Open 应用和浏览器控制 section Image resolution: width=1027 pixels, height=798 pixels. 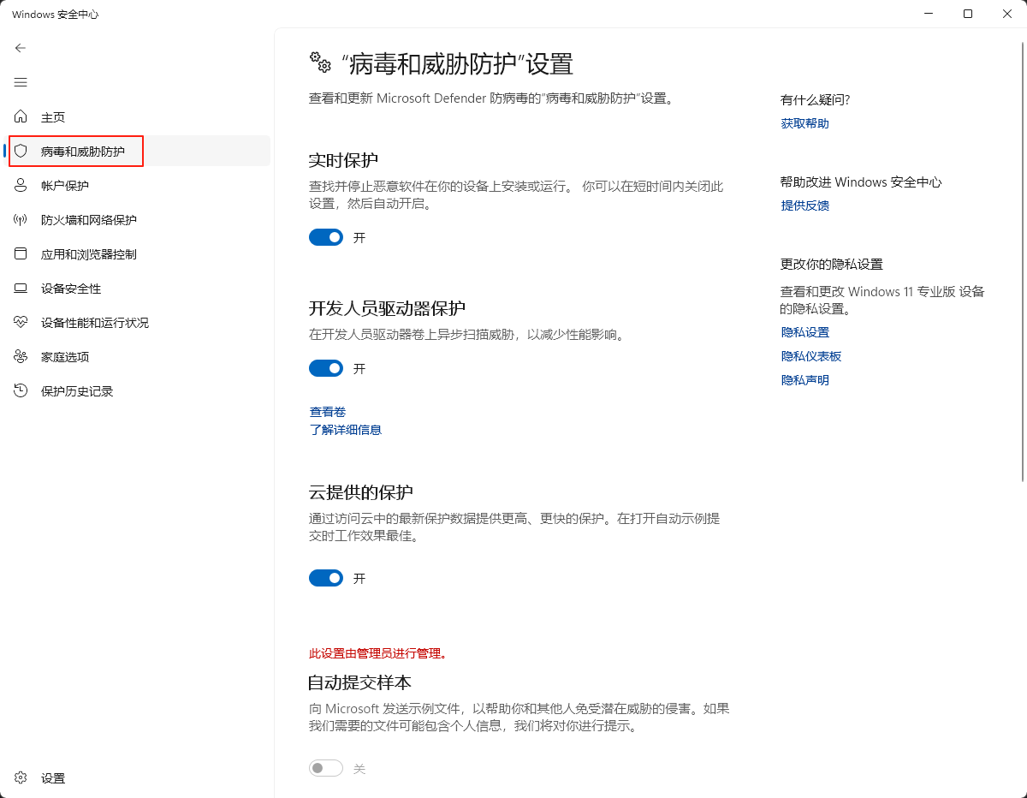point(89,254)
